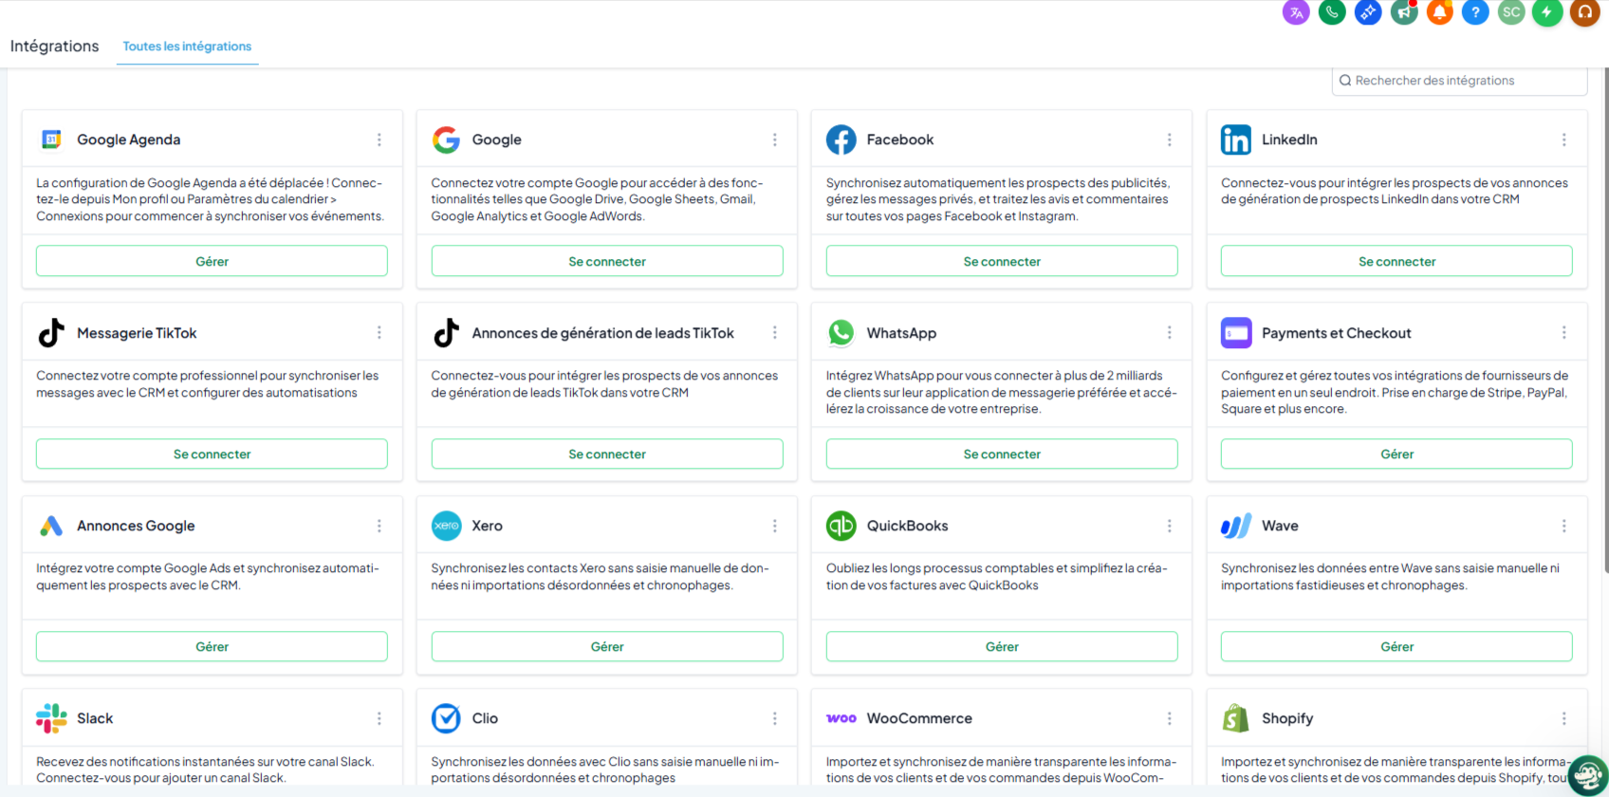Open the orange notifications bell
The height and width of the screenshot is (797, 1609).
click(x=1440, y=12)
